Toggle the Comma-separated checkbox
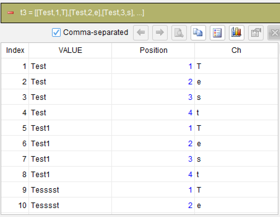The height and width of the screenshot is (217, 280). (56, 32)
